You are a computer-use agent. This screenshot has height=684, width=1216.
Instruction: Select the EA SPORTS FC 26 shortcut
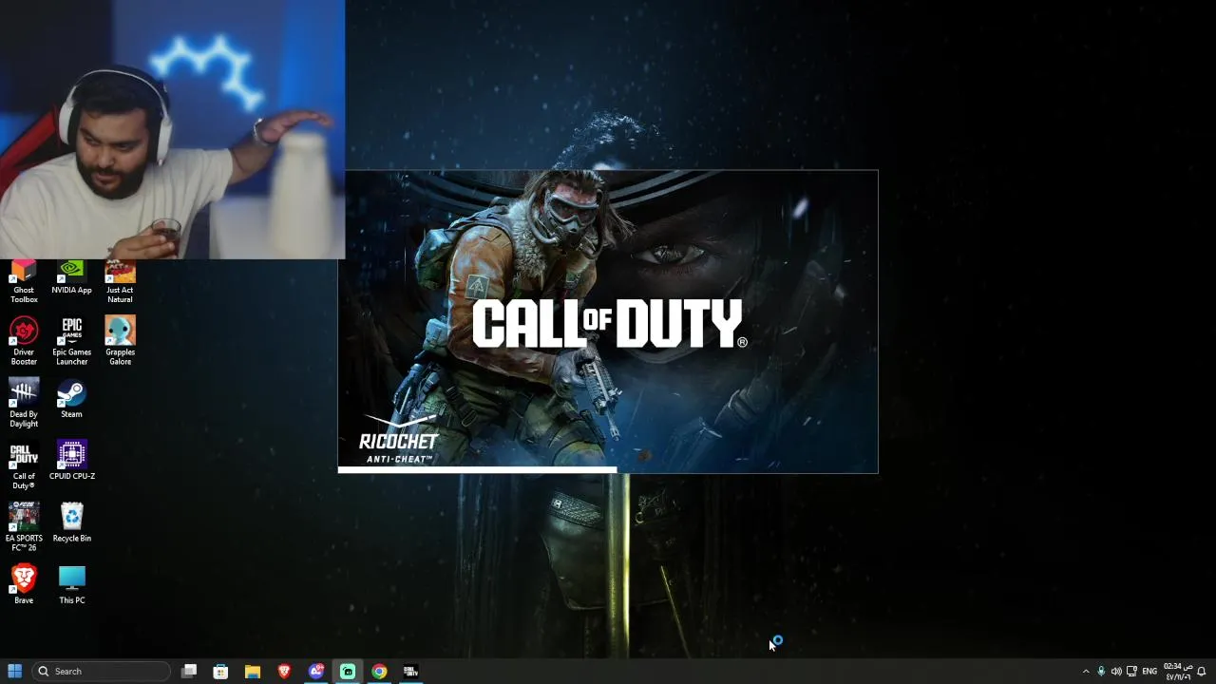pyautogui.click(x=24, y=527)
